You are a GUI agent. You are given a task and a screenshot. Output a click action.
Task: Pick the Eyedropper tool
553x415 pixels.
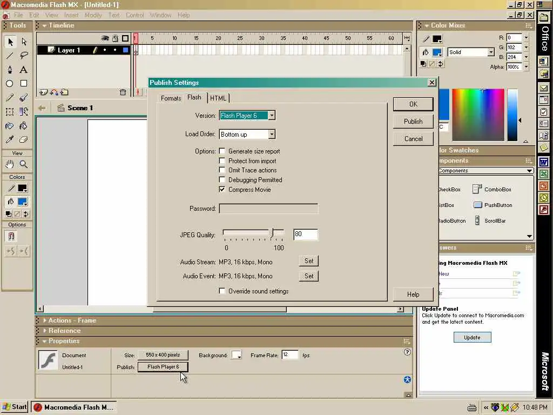coord(10,139)
